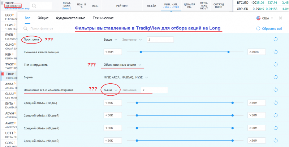The image size is (289, 147).
Task: Click the left handle of 90-day volume slider
Action: point(137,141)
